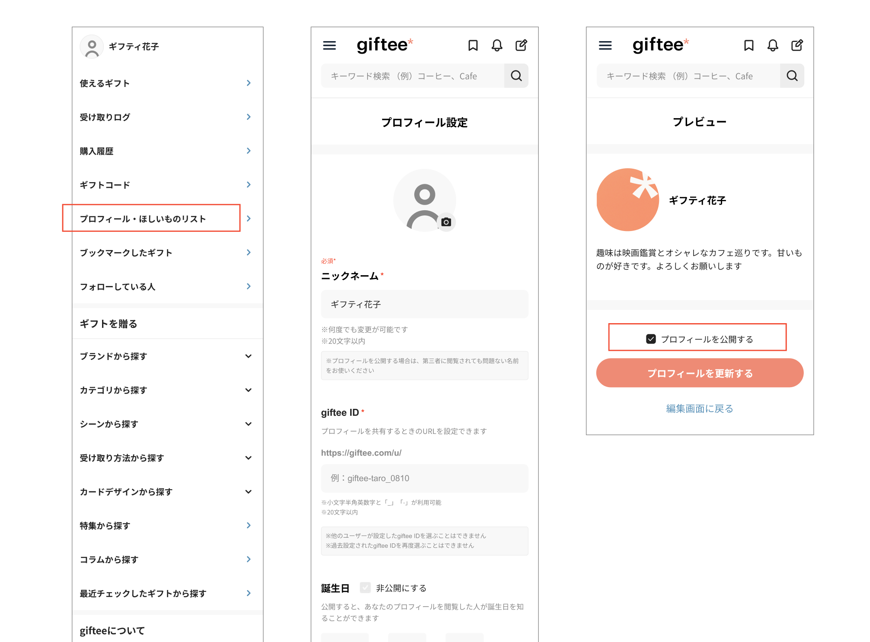Click the プレビュー heading
The width and height of the screenshot is (870, 642).
700,122
